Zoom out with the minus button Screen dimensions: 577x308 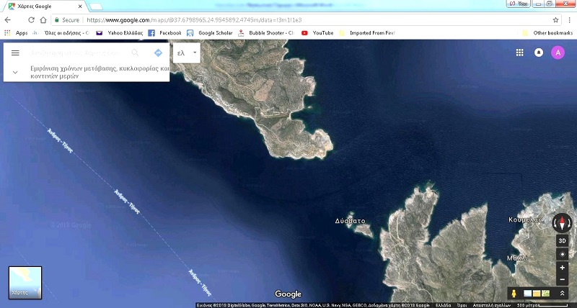(562, 280)
